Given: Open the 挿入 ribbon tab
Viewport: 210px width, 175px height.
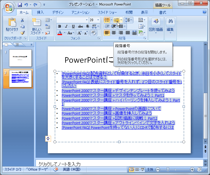Looking at the screenshot, I should (40, 12).
